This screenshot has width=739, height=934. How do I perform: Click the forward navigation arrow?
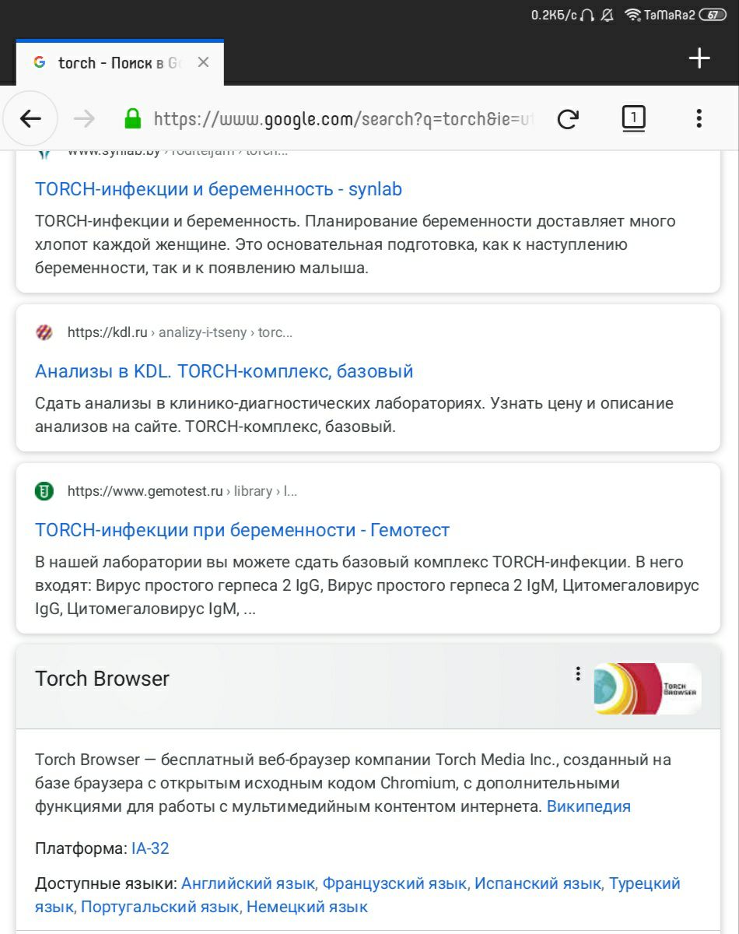[84, 118]
